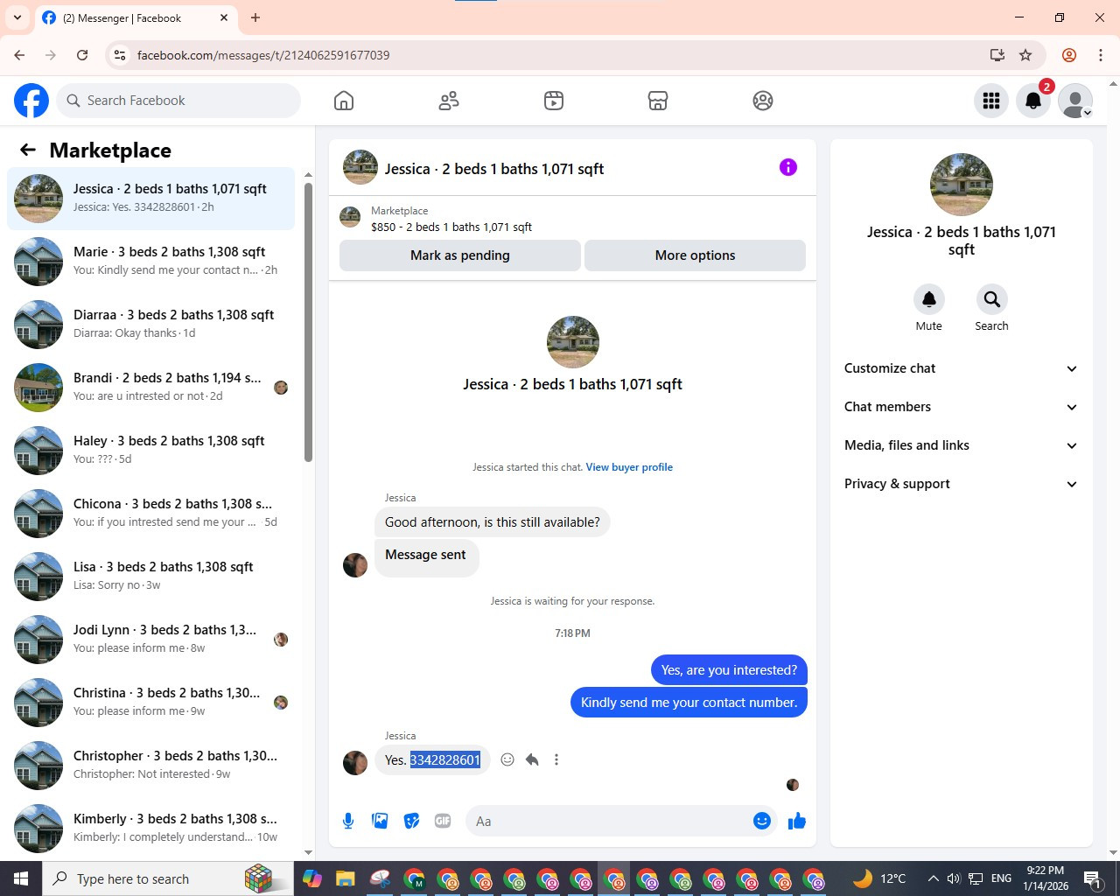Open the Lisa conversation
The height and width of the screenshot is (896, 1120).
click(x=150, y=577)
